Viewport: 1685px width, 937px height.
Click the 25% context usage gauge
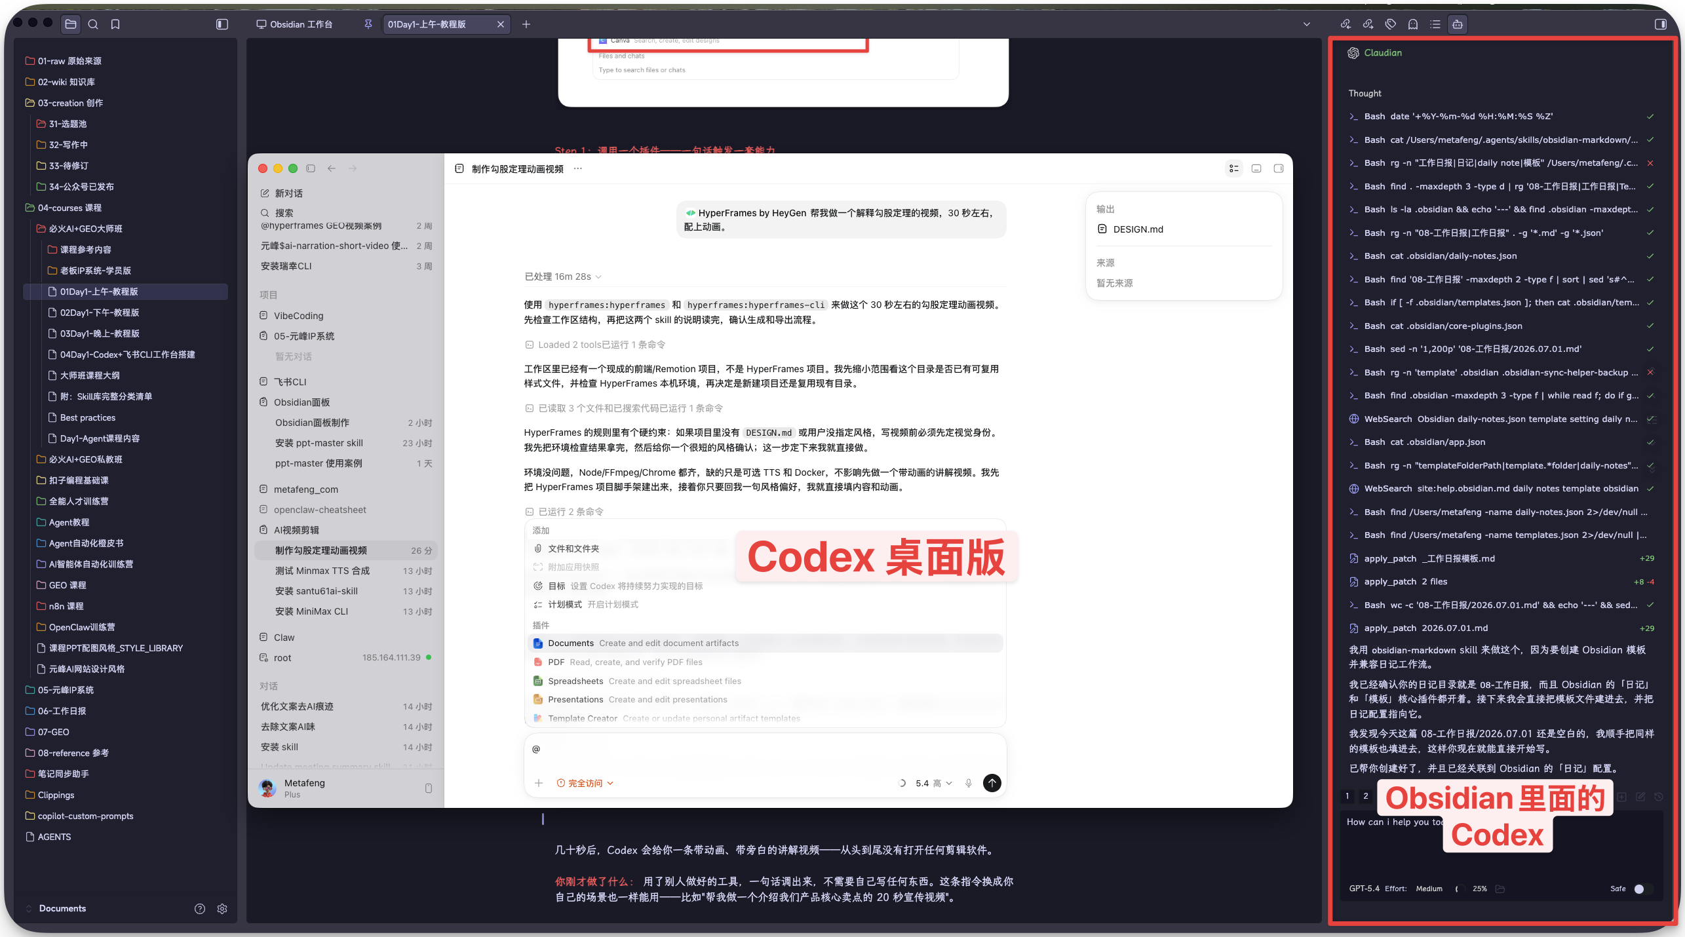1471,889
